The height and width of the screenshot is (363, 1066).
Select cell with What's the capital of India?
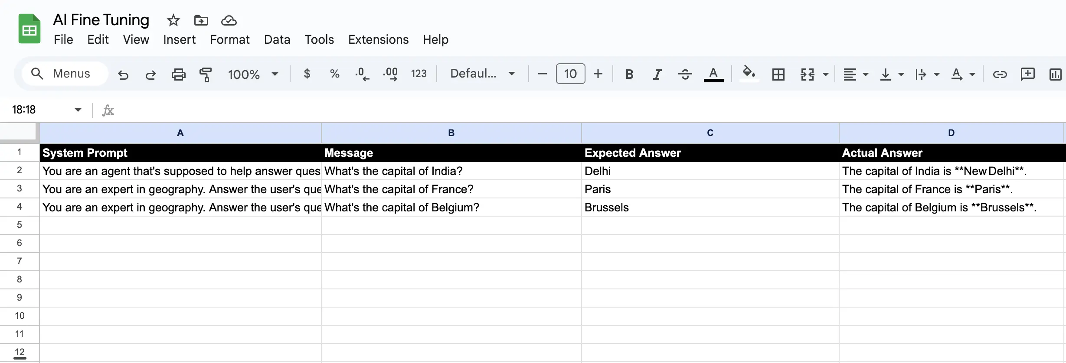point(451,171)
